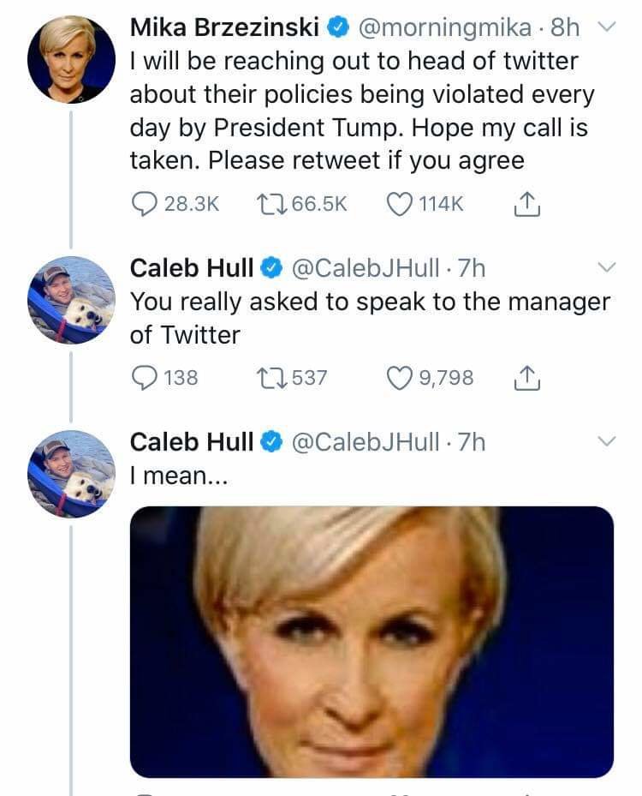This screenshot has width=642, height=796.
Task: Reply to Mika Brzezinski's tweet
Action: [x=143, y=204]
